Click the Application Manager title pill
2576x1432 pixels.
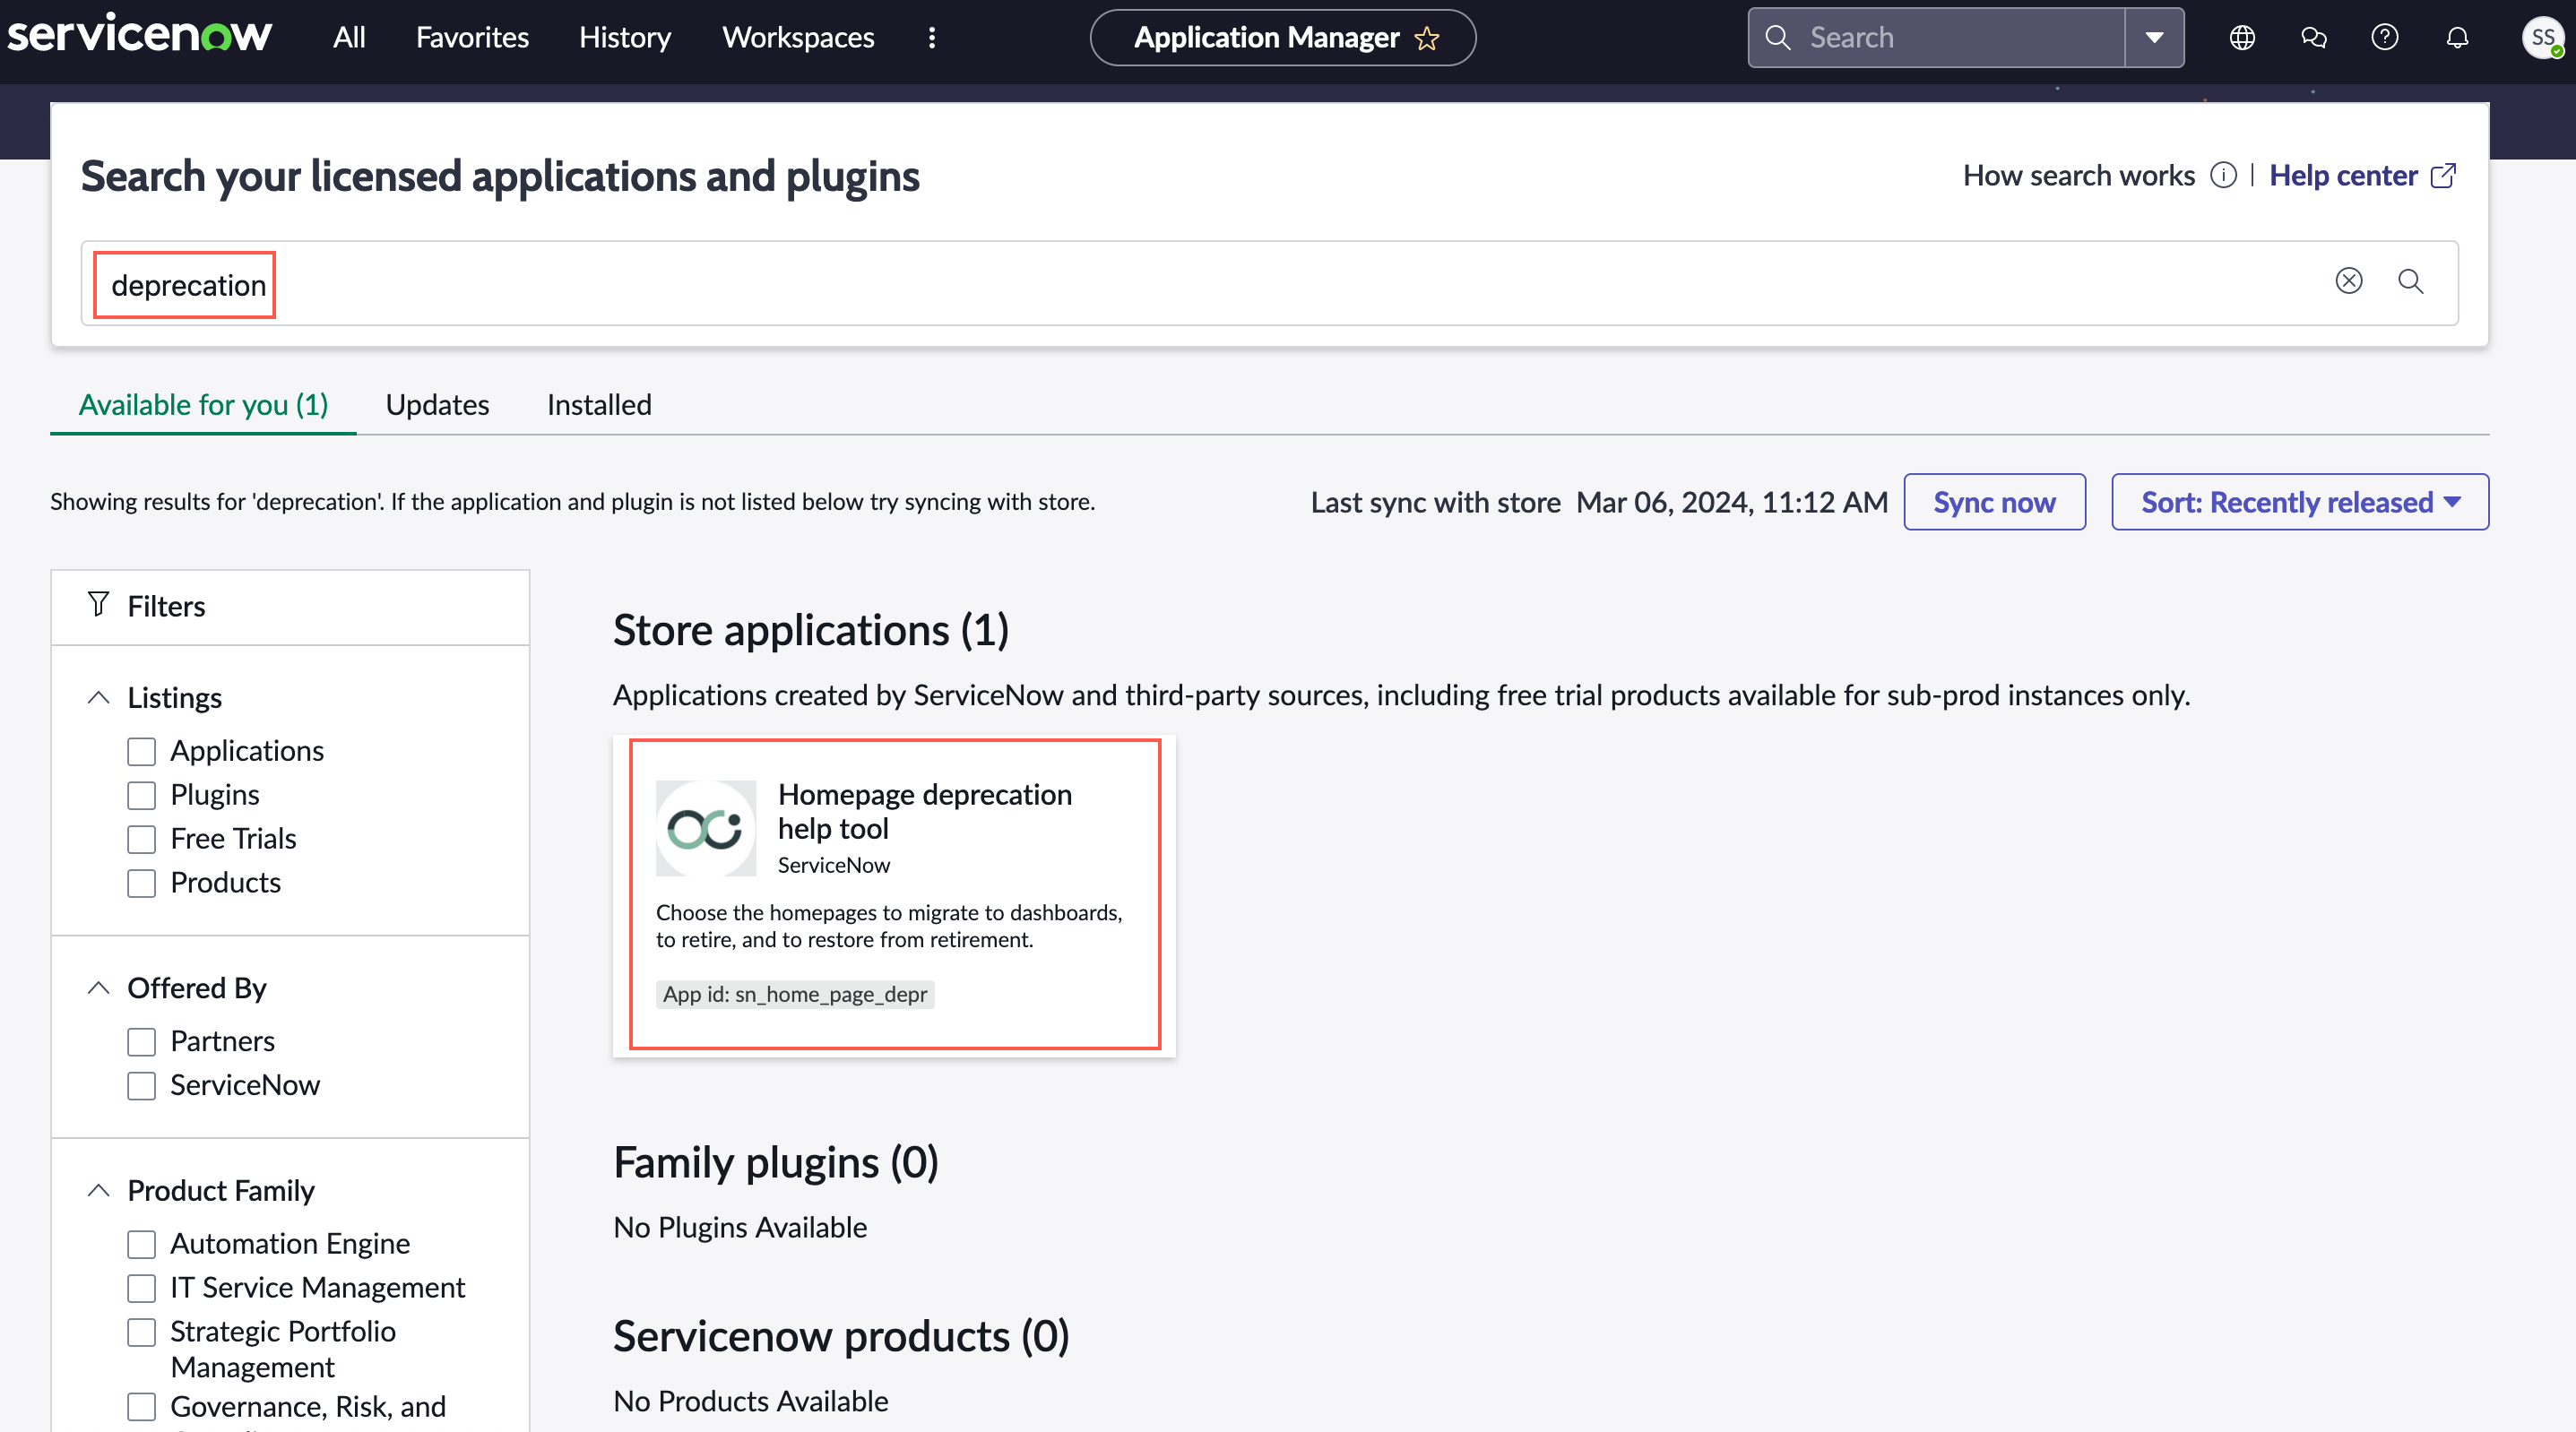point(1282,38)
